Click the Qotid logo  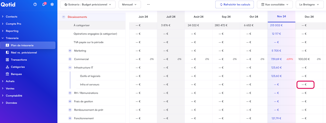click(x=8, y=5)
